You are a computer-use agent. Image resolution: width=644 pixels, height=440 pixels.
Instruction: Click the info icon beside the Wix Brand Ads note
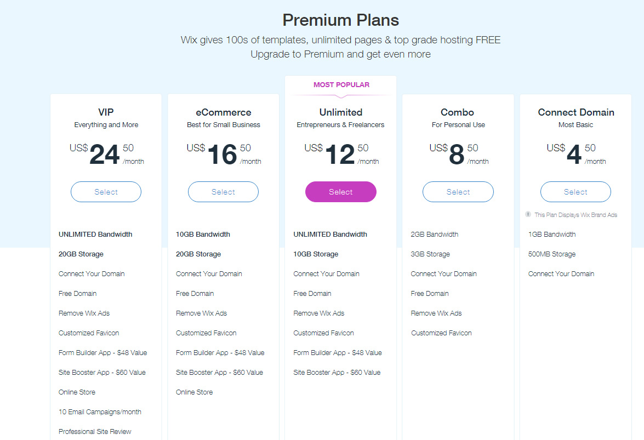(528, 214)
